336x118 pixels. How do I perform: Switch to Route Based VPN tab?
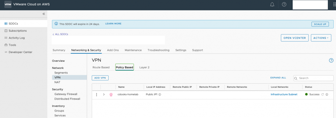pyautogui.click(x=101, y=67)
